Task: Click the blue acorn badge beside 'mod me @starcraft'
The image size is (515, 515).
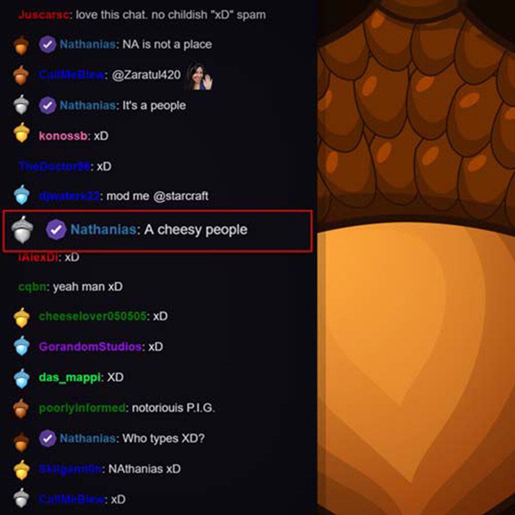Action: (x=22, y=195)
